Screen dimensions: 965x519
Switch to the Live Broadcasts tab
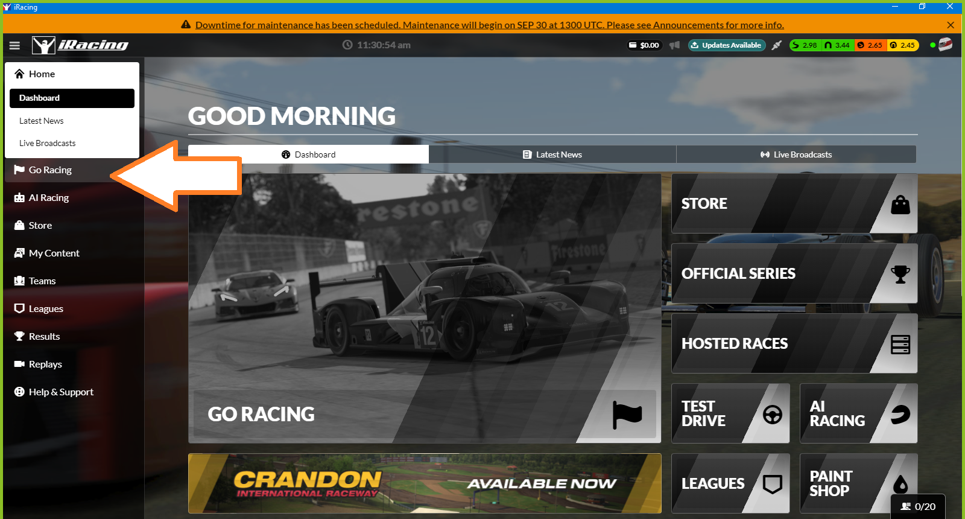[796, 154]
